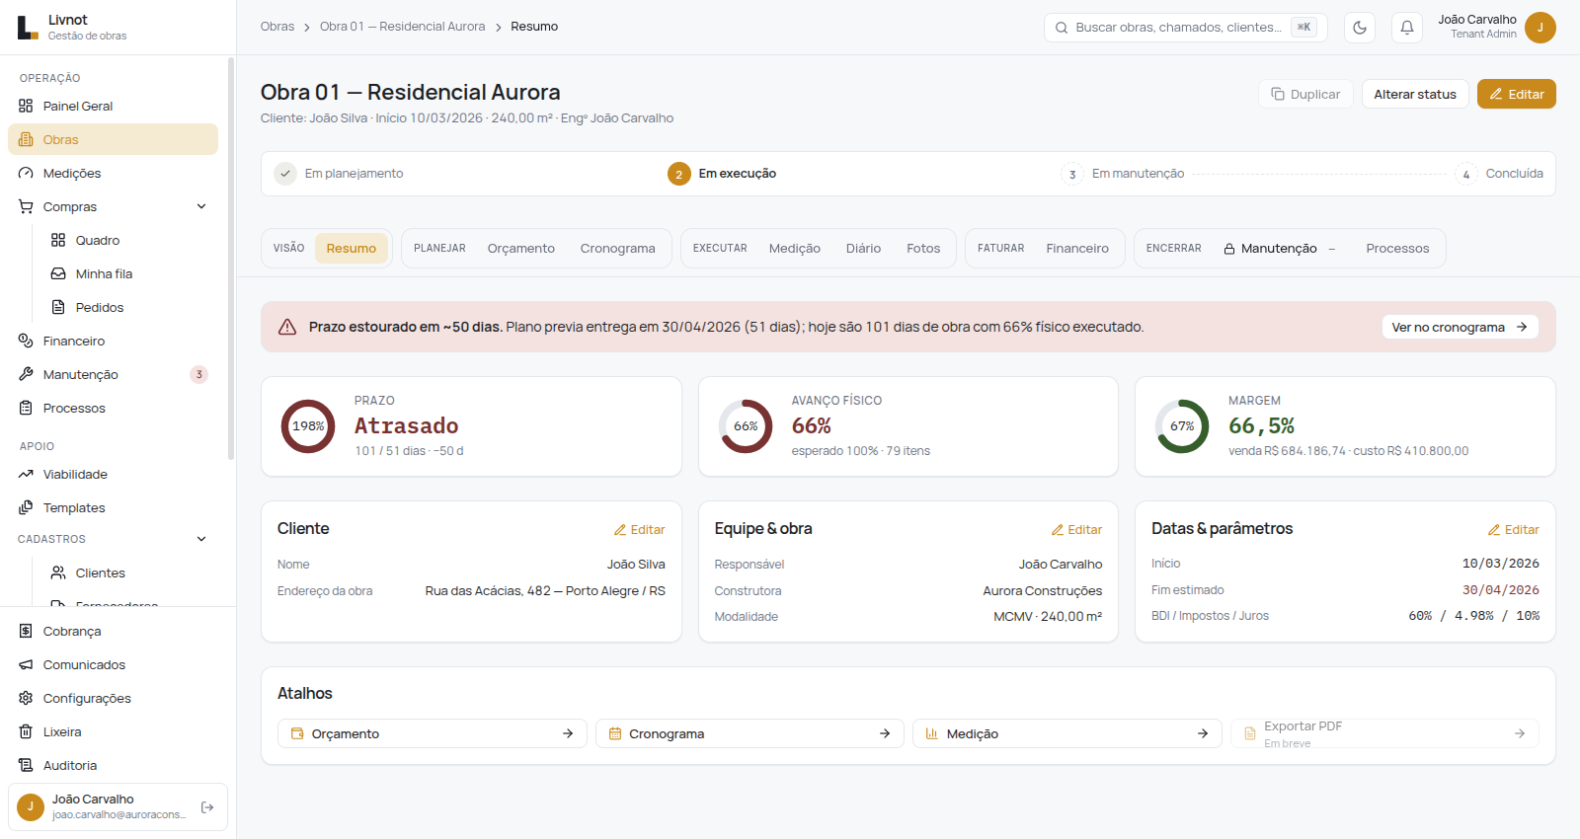The height and width of the screenshot is (839, 1580).
Task: Open Templates in the sidebar
Action: (x=113, y=507)
